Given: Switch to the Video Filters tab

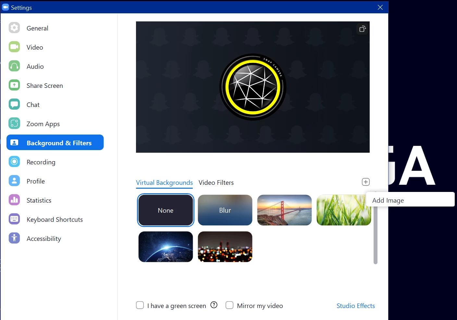Looking at the screenshot, I should (x=216, y=183).
